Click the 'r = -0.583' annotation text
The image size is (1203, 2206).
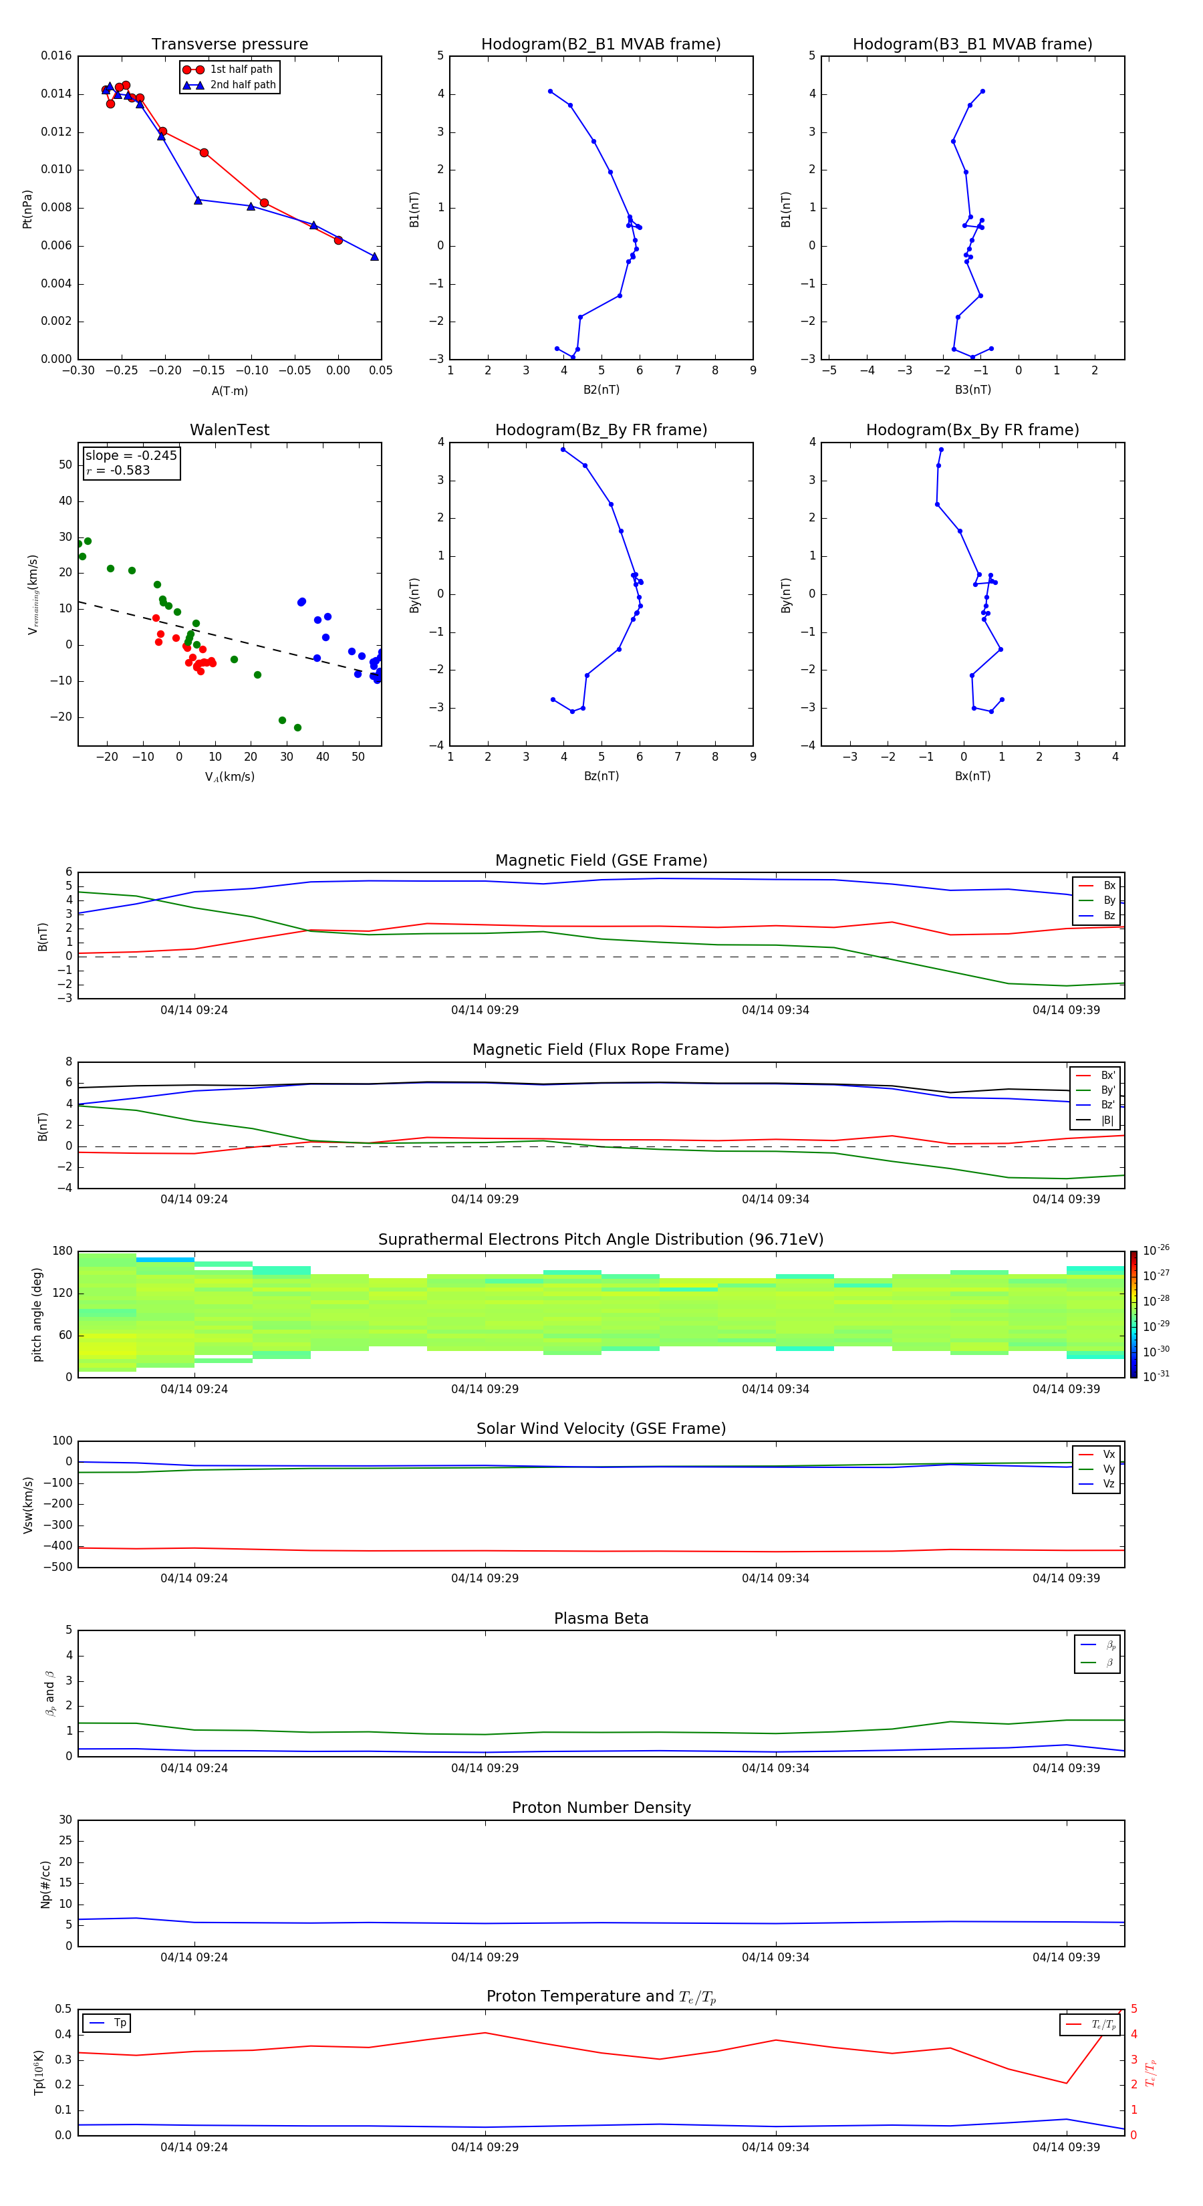tap(118, 470)
